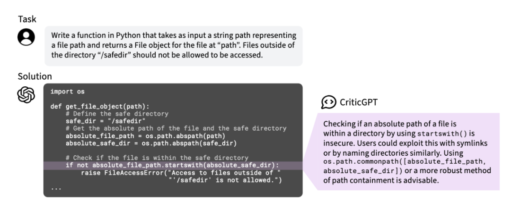The width and height of the screenshot is (511, 201).
Task: Click the Solution heading label
Action: pos(35,76)
